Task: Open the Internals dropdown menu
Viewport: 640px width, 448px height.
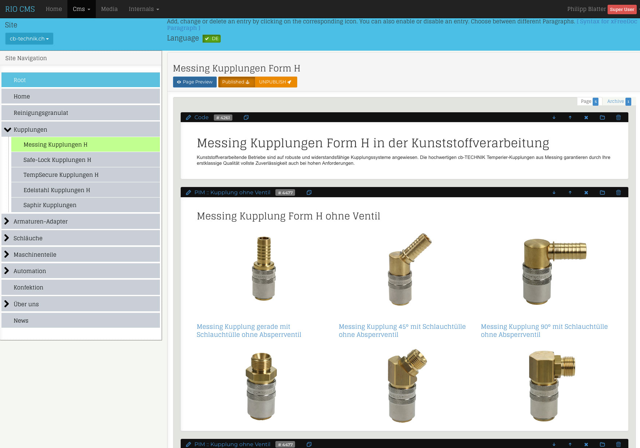Action: pyautogui.click(x=144, y=9)
